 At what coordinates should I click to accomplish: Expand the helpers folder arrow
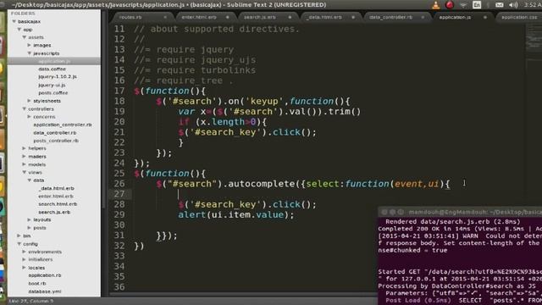click(25, 148)
